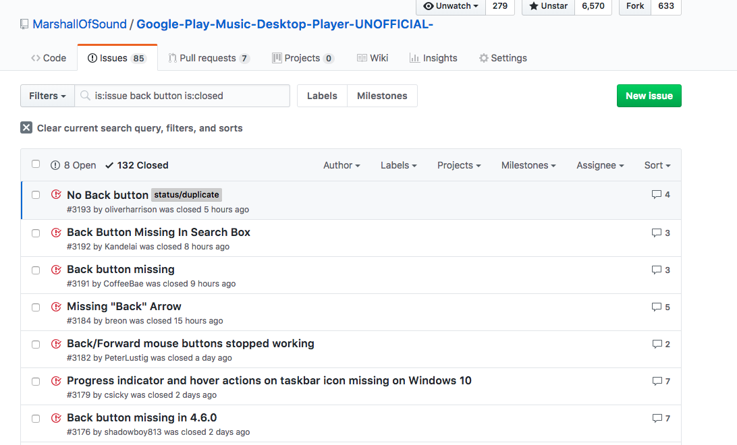Open the Assignee filter dropdown
This screenshot has height=445, width=737.
(x=600, y=165)
